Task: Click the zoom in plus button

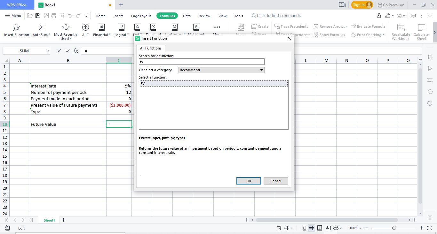Action: tap(422, 228)
